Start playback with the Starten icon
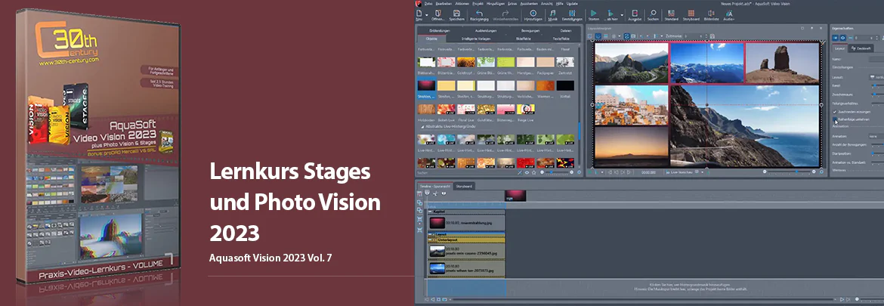The height and width of the screenshot is (306, 884). coord(593,14)
